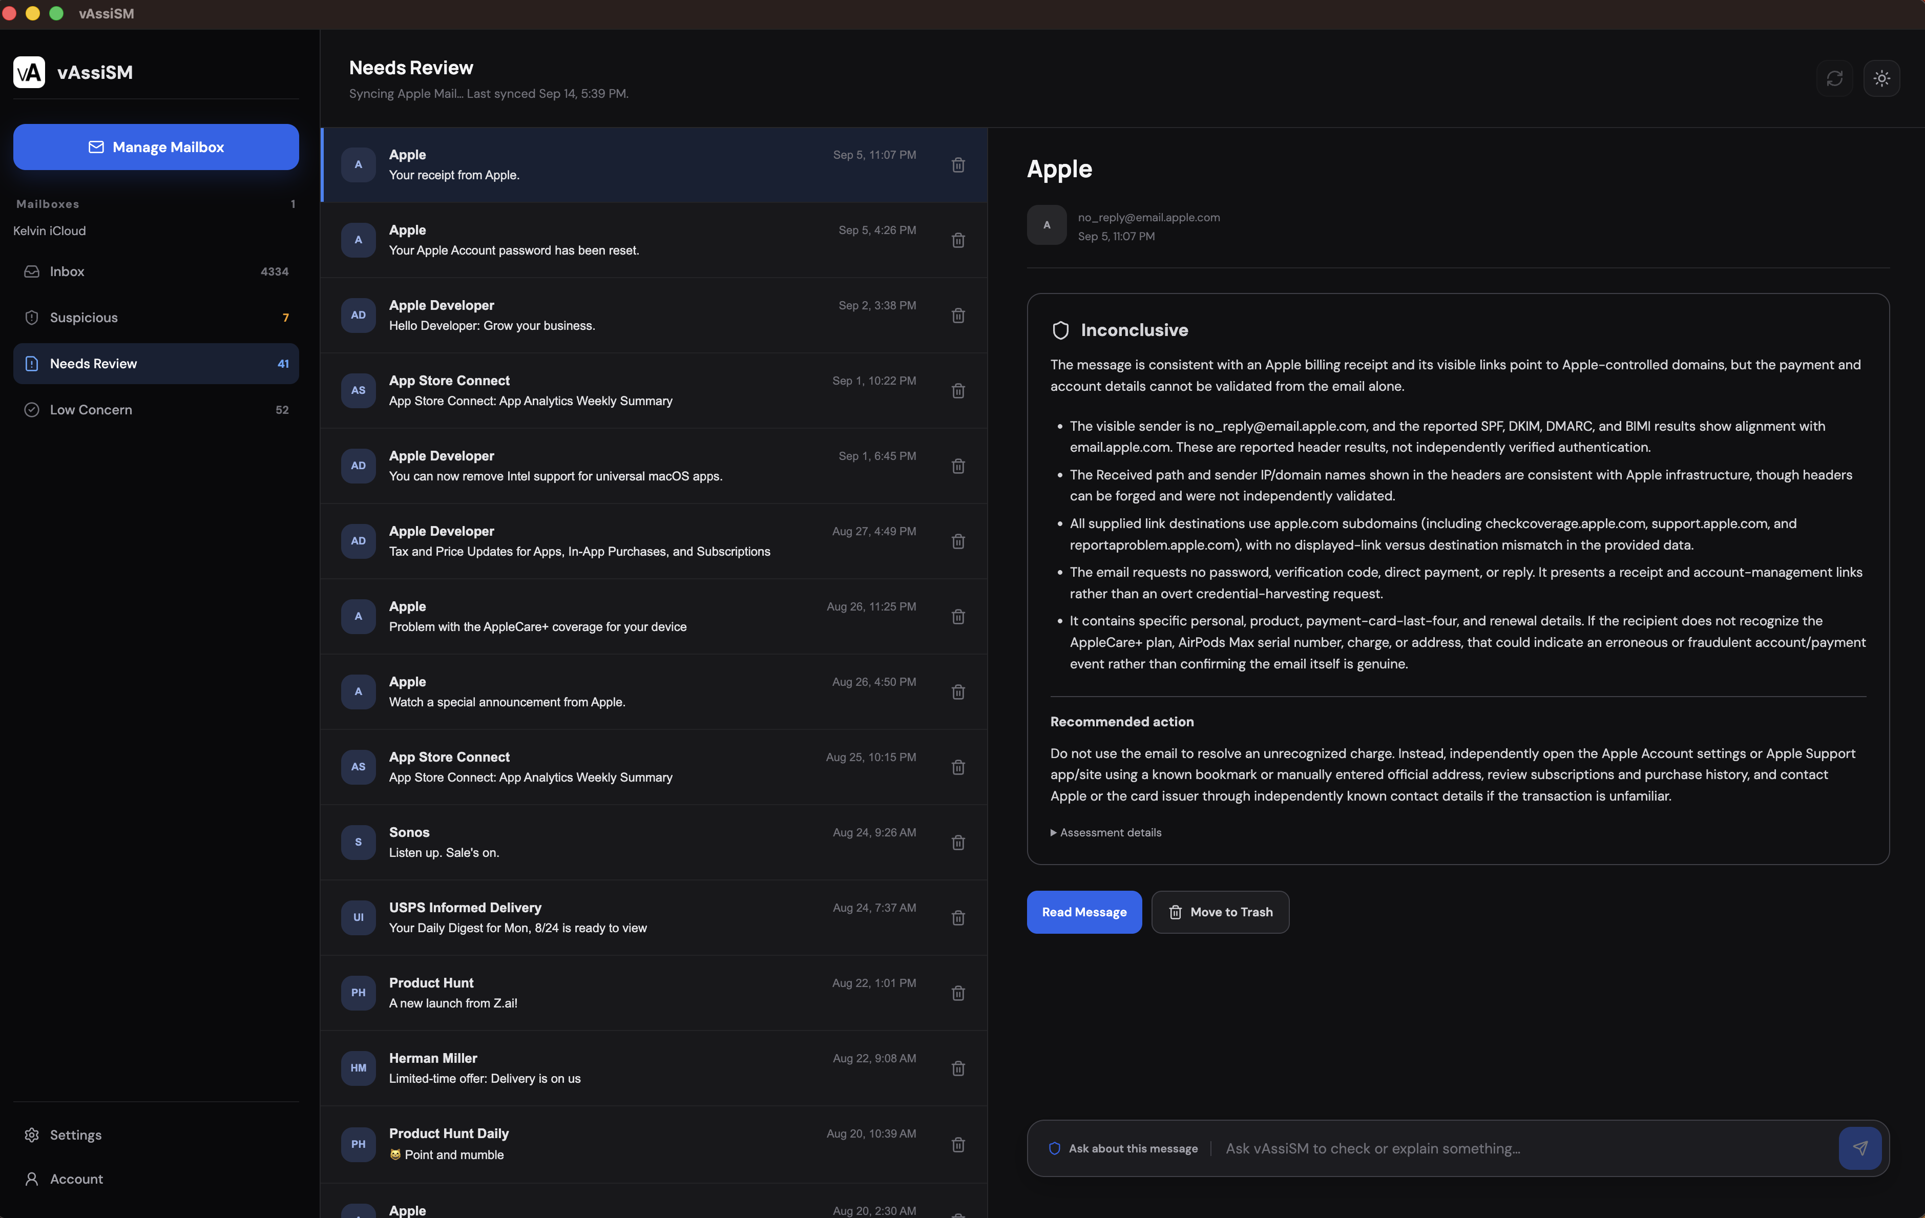
Task: Trash the Tax and Price Updates email
Action: tap(958, 541)
